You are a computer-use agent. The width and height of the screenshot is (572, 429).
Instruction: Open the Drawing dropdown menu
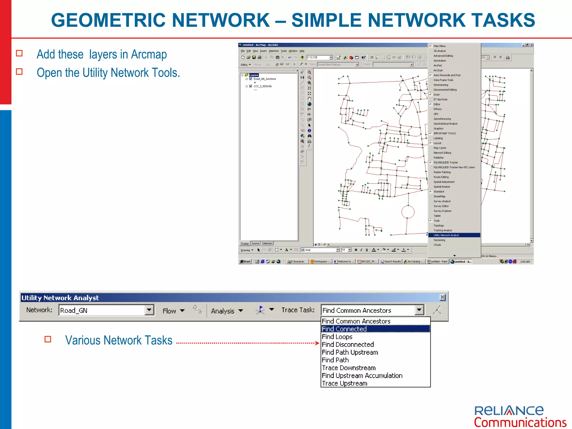pyautogui.click(x=247, y=250)
